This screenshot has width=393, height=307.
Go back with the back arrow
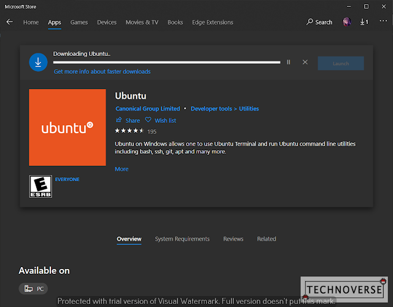tap(10, 22)
